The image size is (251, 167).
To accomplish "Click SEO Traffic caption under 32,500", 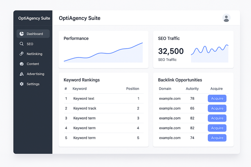I will 167,59.
